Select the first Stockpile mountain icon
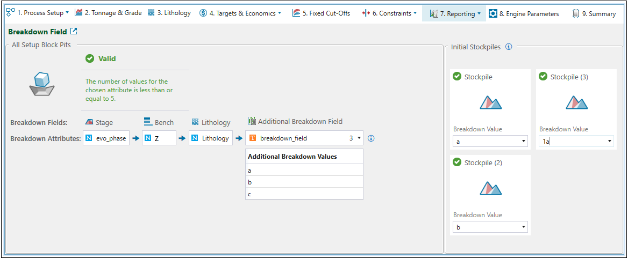Screen dimensions: 628x259 [x=490, y=102]
